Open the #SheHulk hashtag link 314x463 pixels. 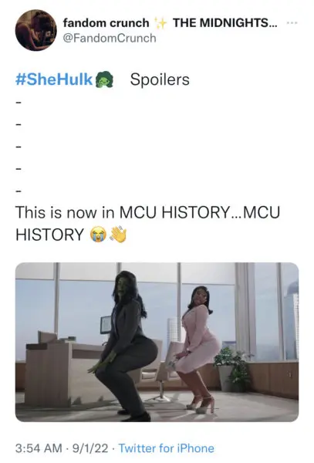(x=54, y=79)
